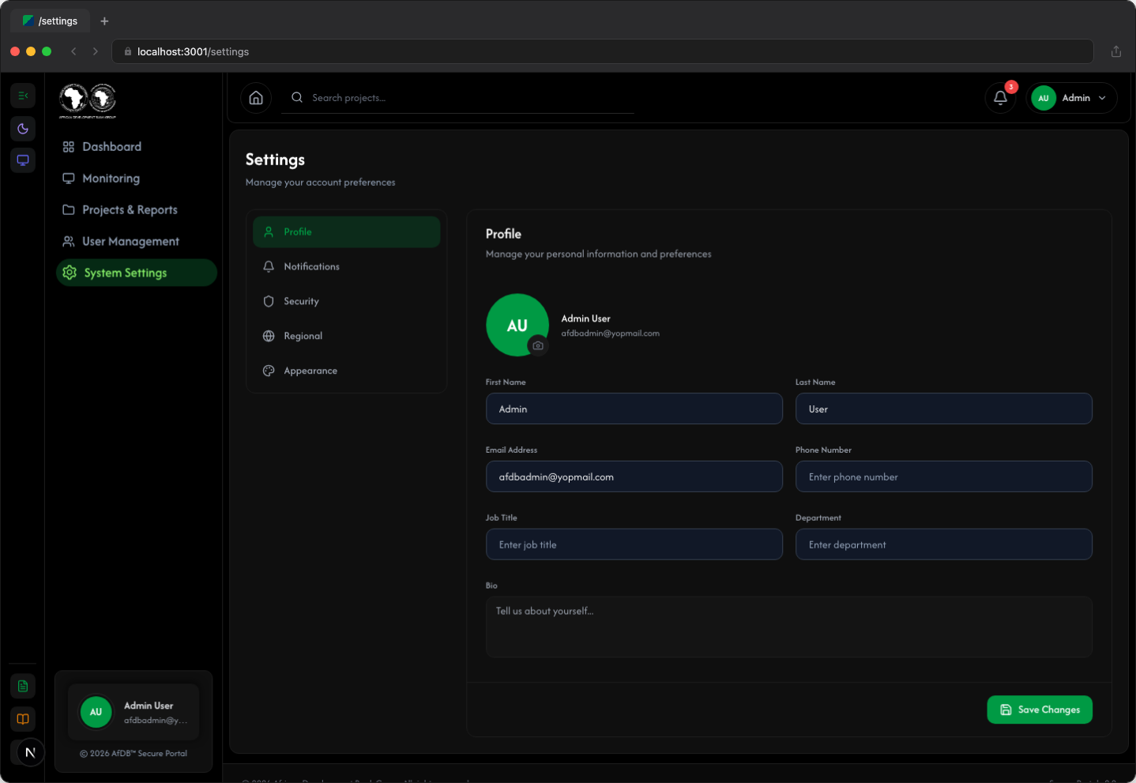Viewport: 1136px width, 783px height.
Task: Open new browser tab with plus
Action: tap(104, 21)
